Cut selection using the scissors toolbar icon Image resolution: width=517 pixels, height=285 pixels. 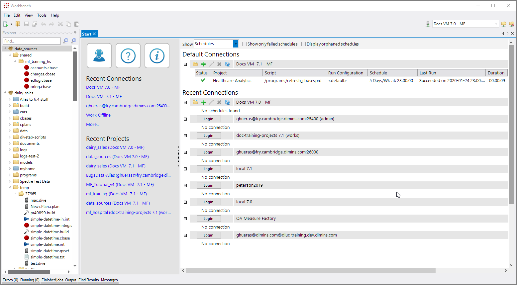[60, 24]
